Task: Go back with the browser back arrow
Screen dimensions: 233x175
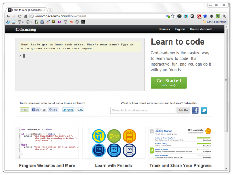Action: pos(8,16)
